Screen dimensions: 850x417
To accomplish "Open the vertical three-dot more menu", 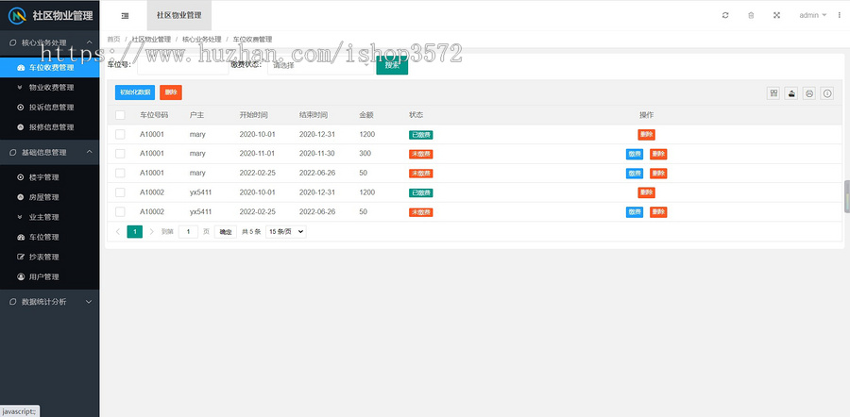I will 840,15.
